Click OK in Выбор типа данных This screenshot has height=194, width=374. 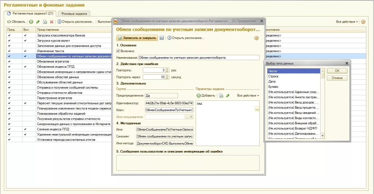tap(337, 71)
